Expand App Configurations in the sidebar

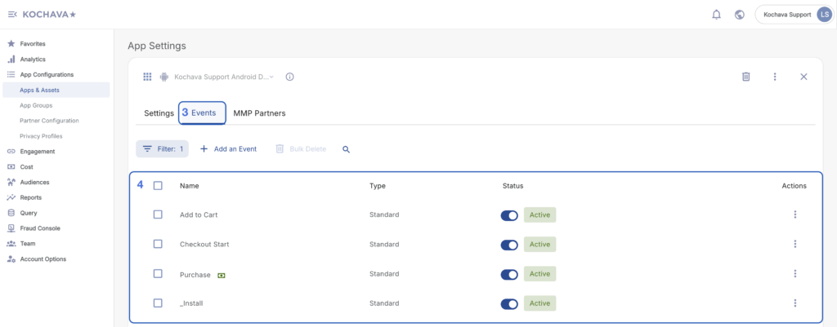click(x=47, y=74)
